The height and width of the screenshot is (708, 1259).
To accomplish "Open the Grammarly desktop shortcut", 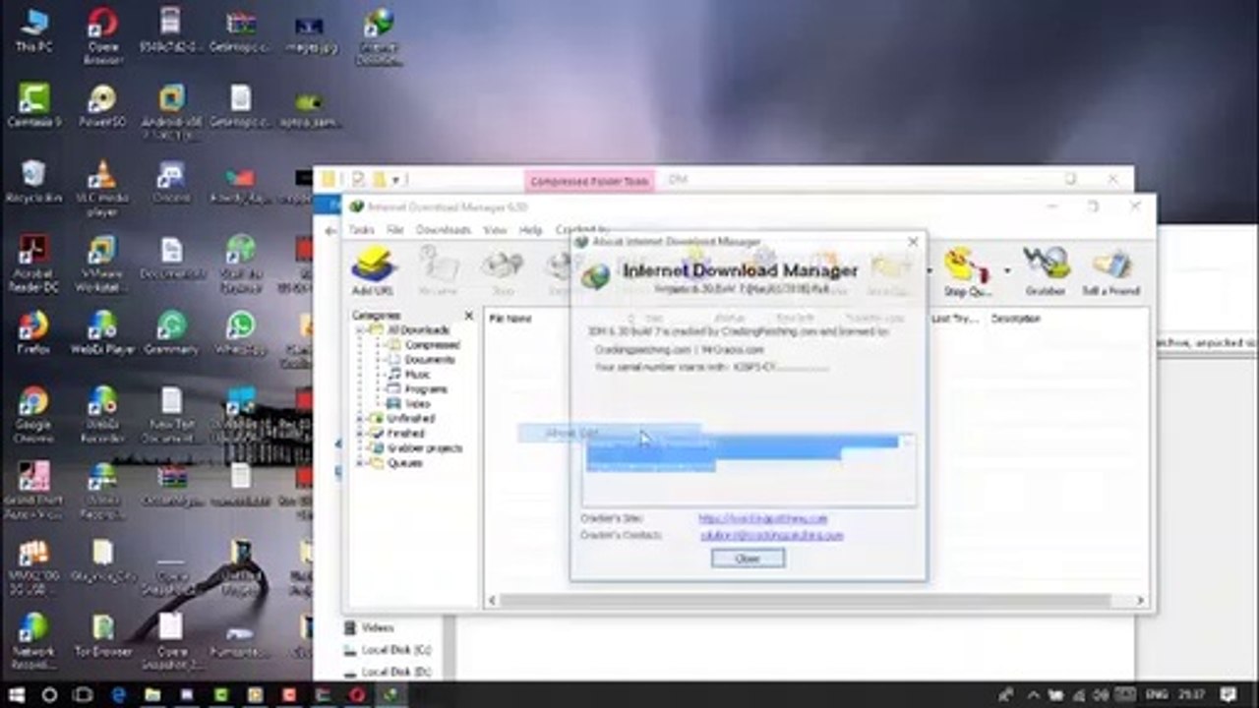I will click(x=171, y=332).
